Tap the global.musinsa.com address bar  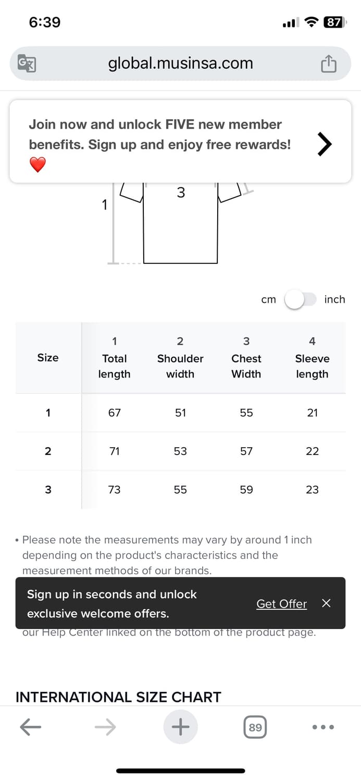180,64
